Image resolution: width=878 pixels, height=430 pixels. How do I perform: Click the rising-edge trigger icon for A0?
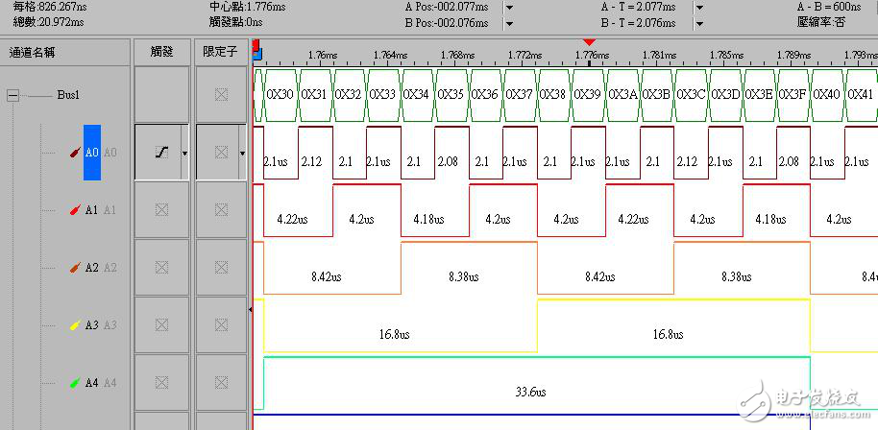click(160, 152)
